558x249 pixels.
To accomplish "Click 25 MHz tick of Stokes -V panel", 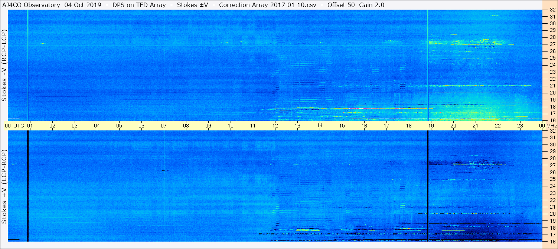I will pyautogui.click(x=552, y=58).
